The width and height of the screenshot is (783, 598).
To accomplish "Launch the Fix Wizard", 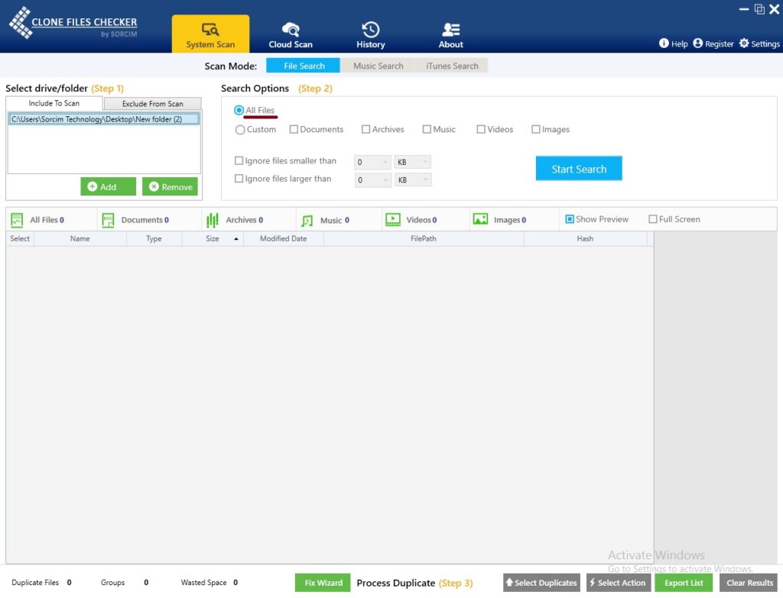I will coord(323,583).
